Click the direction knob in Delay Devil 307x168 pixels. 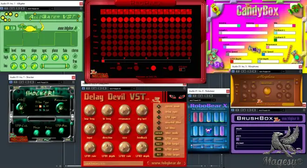107,129
